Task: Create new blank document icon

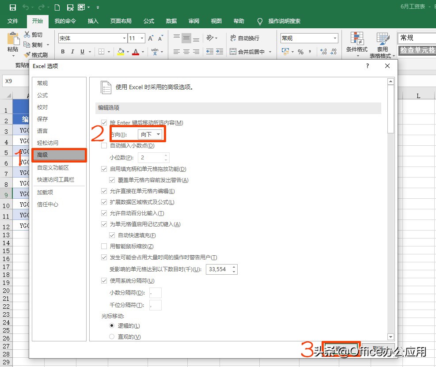Action: (x=57, y=8)
